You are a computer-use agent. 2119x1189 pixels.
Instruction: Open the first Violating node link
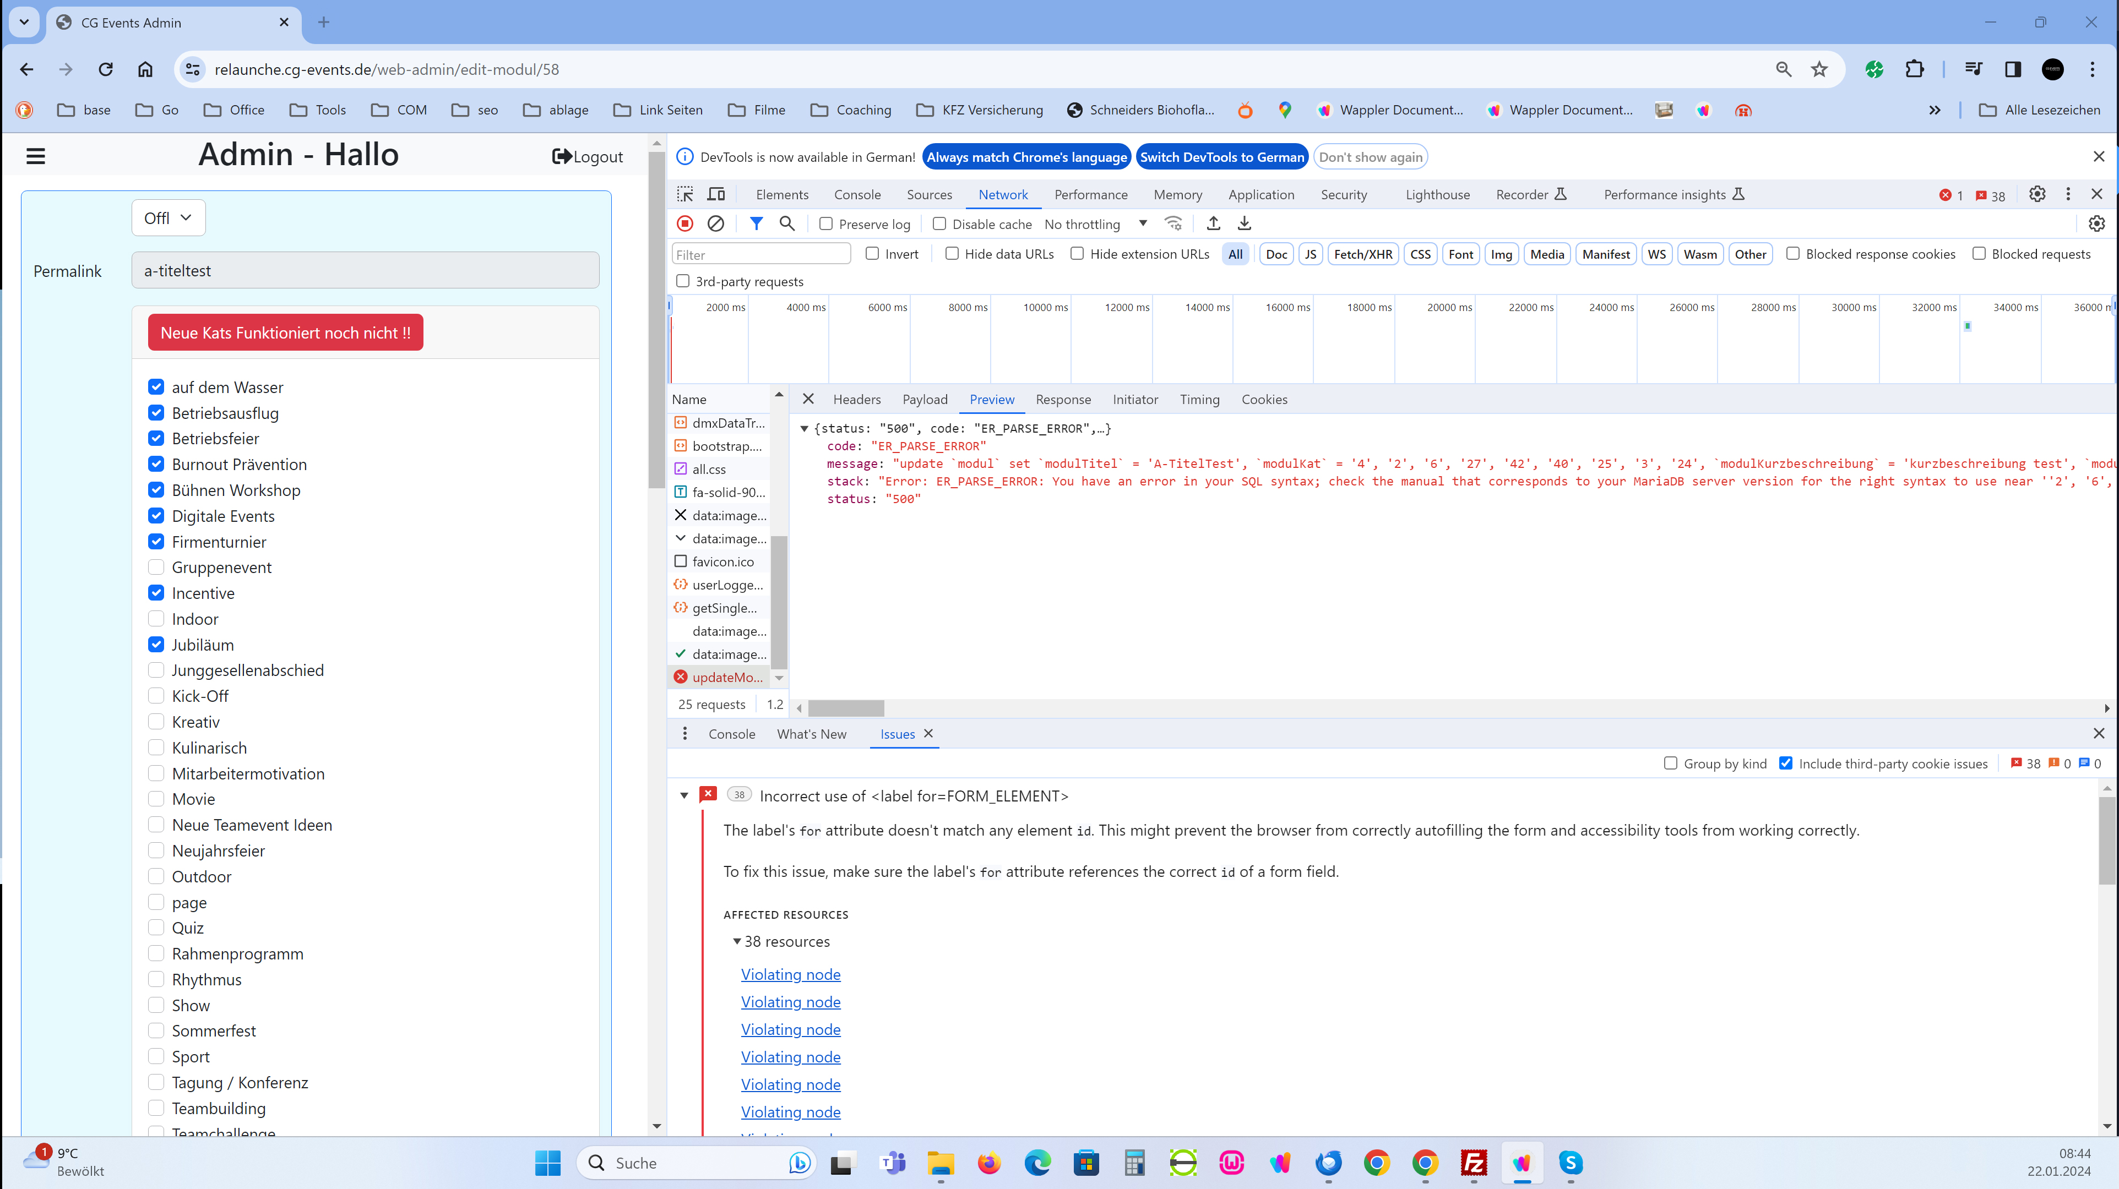point(791,974)
